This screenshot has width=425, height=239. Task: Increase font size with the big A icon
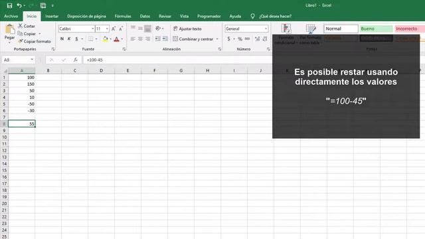tap(114, 29)
